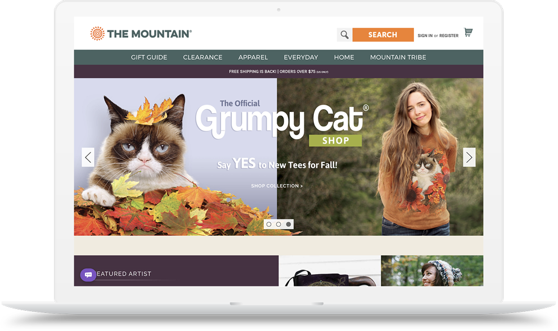Click the model wearing cat shirt
Viewport: 558px width, 331px height.
416,159
